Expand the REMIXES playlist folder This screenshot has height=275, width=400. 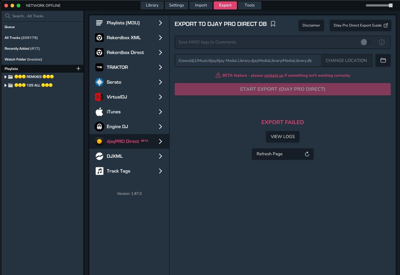(5, 77)
